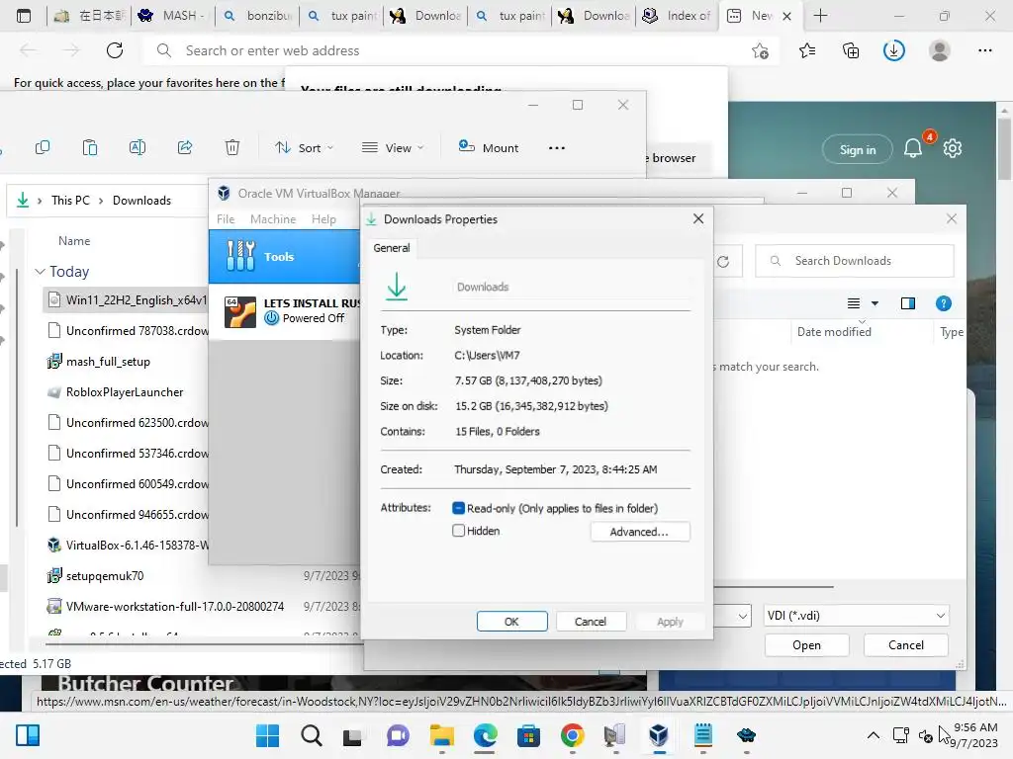Open taskbar Search magnifier
The image size is (1013, 759).
click(x=312, y=735)
